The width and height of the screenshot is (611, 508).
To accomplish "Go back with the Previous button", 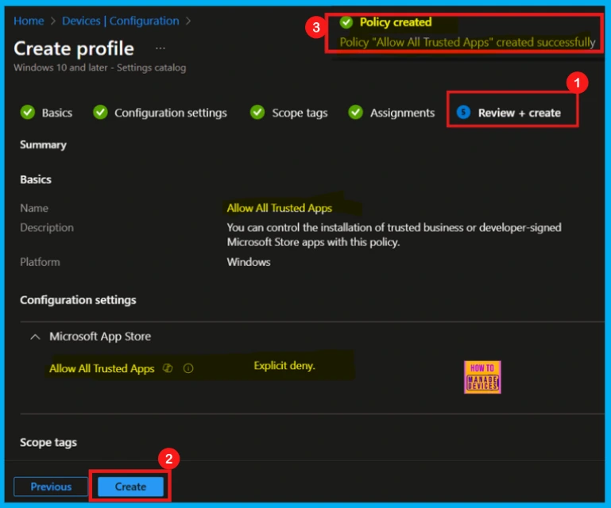I will pyautogui.click(x=51, y=487).
